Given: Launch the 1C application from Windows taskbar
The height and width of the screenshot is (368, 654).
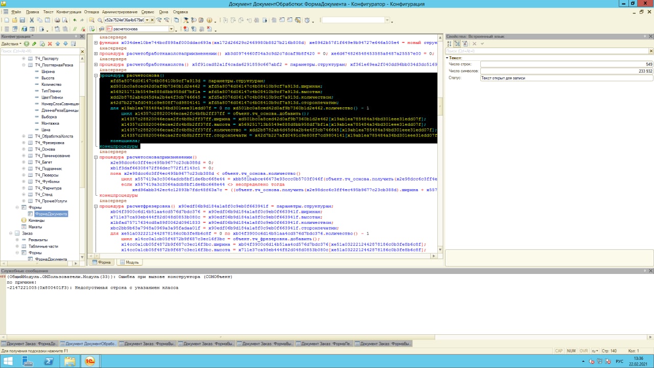Looking at the screenshot, I should (89, 361).
